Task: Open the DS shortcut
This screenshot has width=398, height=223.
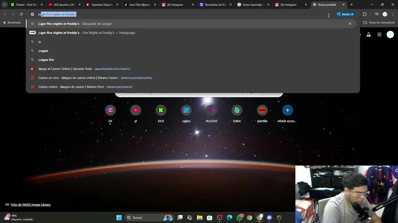Action: pos(110,114)
